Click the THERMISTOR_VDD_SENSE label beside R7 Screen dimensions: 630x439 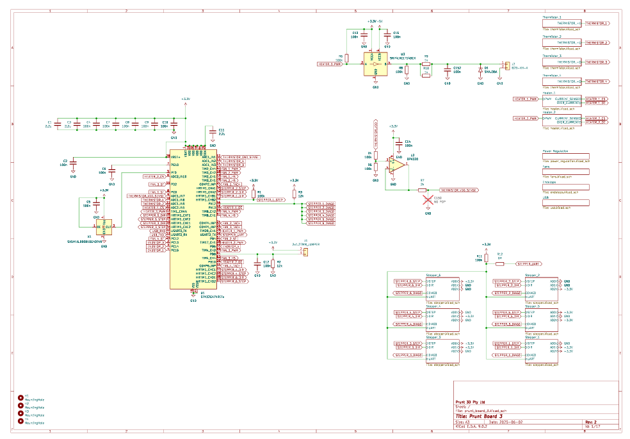(459, 190)
